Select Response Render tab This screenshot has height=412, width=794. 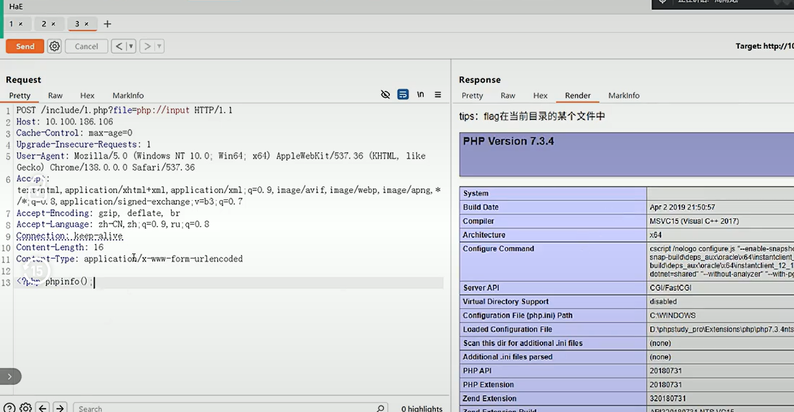578,95
